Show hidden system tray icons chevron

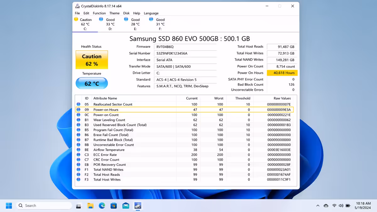click(x=318, y=206)
